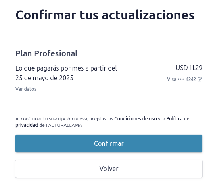Click the masked card number dots
Viewport: 215px width, 188px height.
[x=181, y=79]
